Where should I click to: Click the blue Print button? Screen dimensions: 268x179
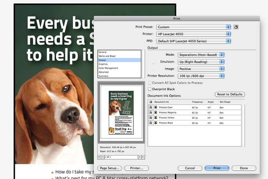click(x=217, y=168)
